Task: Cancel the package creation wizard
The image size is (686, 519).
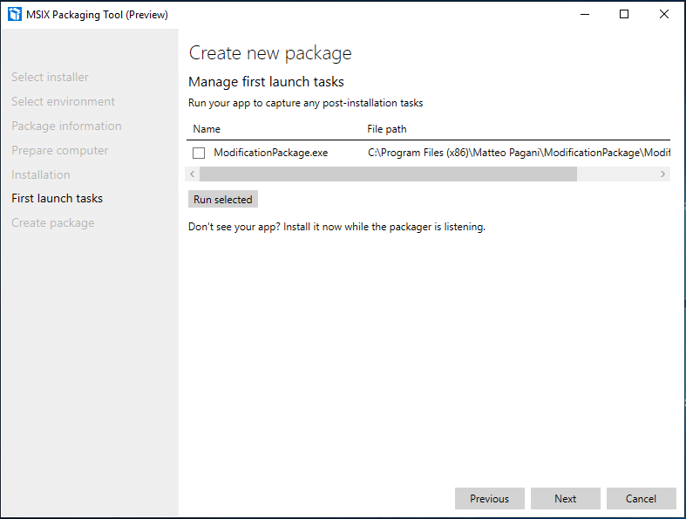Action: [x=641, y=498]
